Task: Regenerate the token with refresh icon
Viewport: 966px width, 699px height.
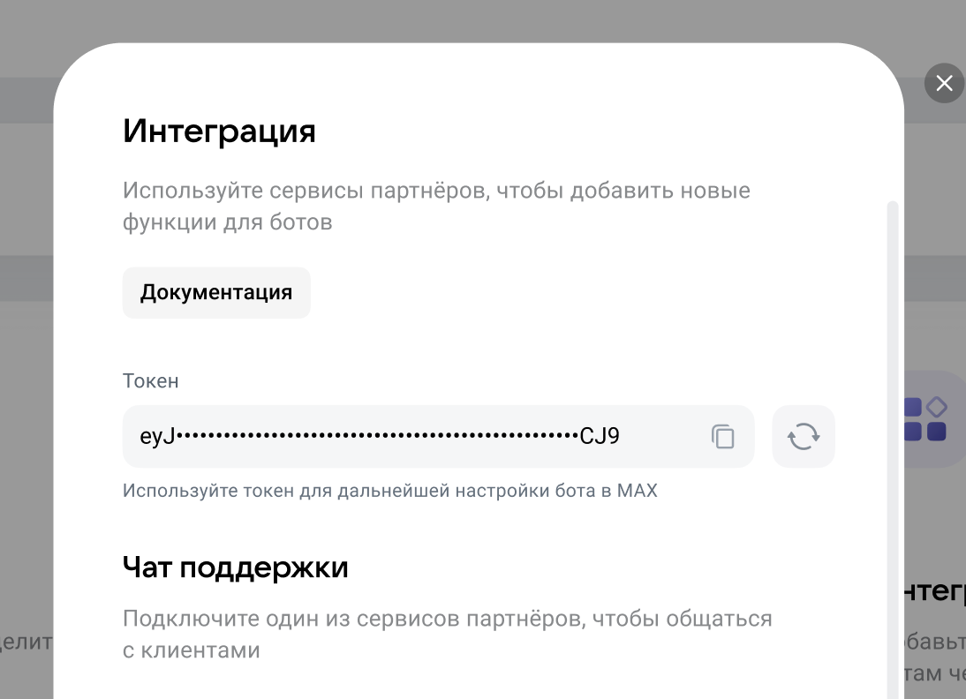Action: point(803,436)
